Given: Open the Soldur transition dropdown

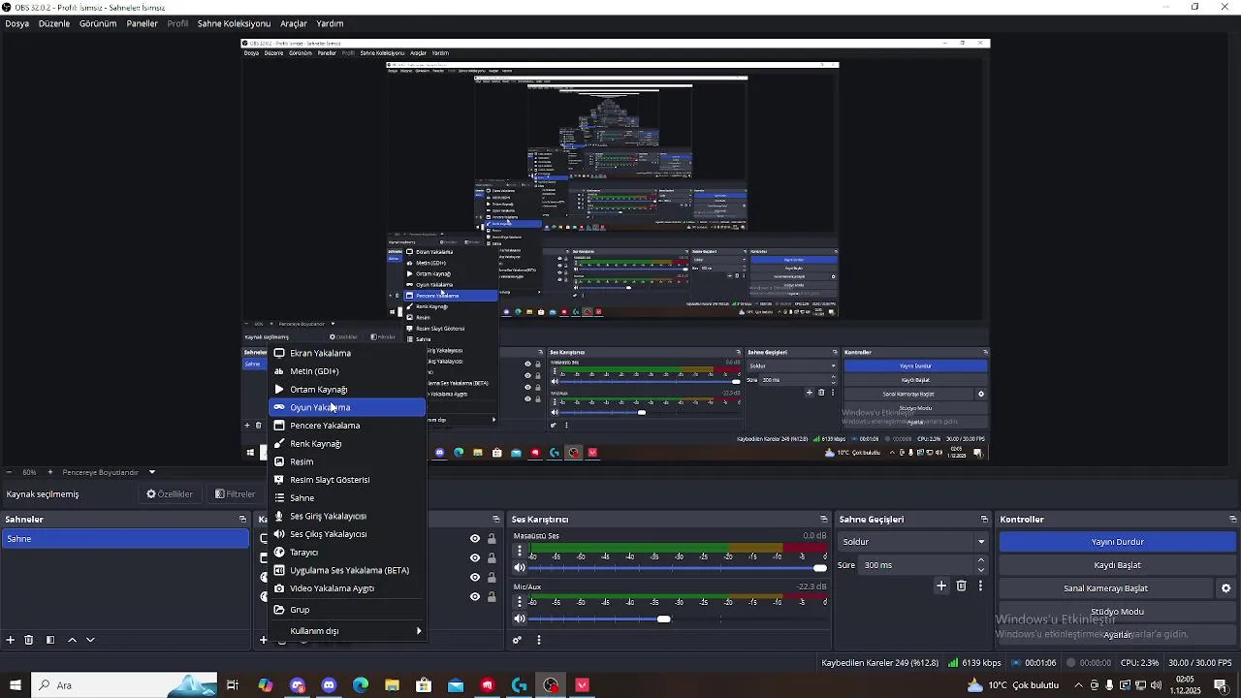Looking at the screenshot, I should (912, 542).
